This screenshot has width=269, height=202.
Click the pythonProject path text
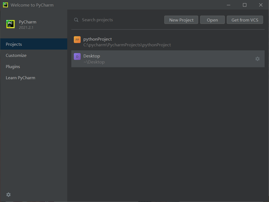[127, 45]
